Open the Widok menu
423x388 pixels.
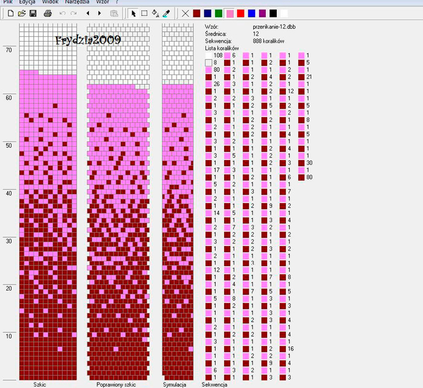[50, 2]
